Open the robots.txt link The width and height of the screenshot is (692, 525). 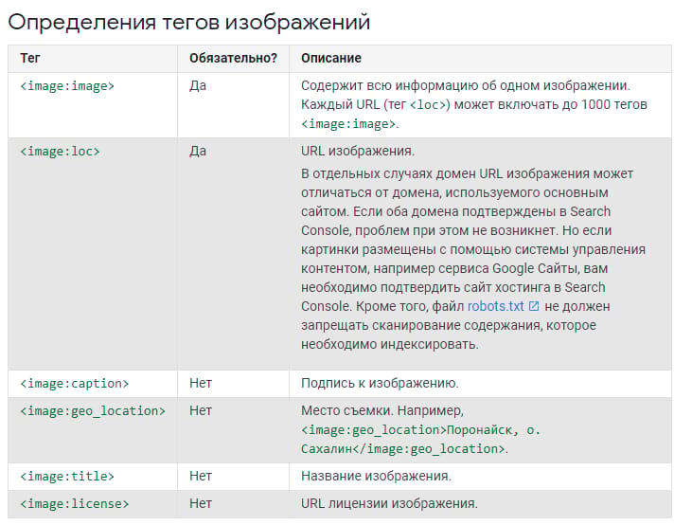click(495, 306)
